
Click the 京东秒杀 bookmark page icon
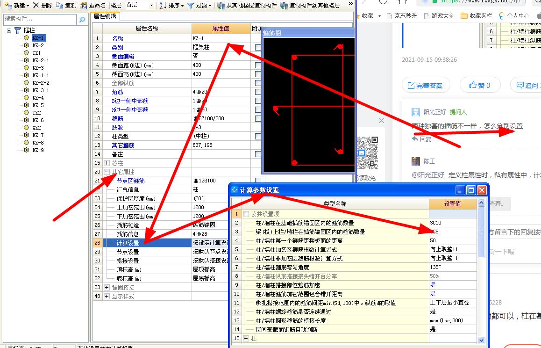[390, 15]
